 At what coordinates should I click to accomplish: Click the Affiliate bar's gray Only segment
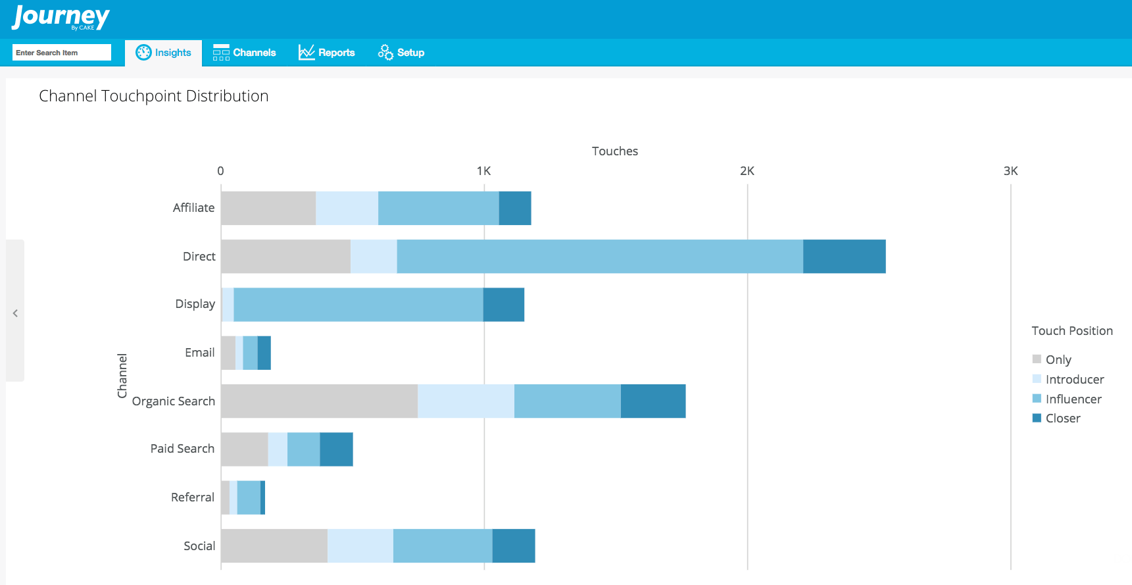(x=268, y=208)
